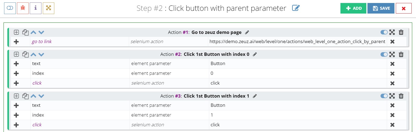Viewport: 416px width, 132px height.
Task: Click the yellow expand-arrows icon in top toolbar
Action: [48, 8]
